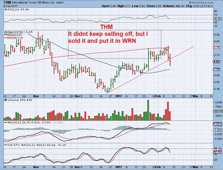Image resolution: width=223 pixels, height=170 pixels.
Task: Click Dec on the bottom stochastic date axis
Action: pos(77,167)
